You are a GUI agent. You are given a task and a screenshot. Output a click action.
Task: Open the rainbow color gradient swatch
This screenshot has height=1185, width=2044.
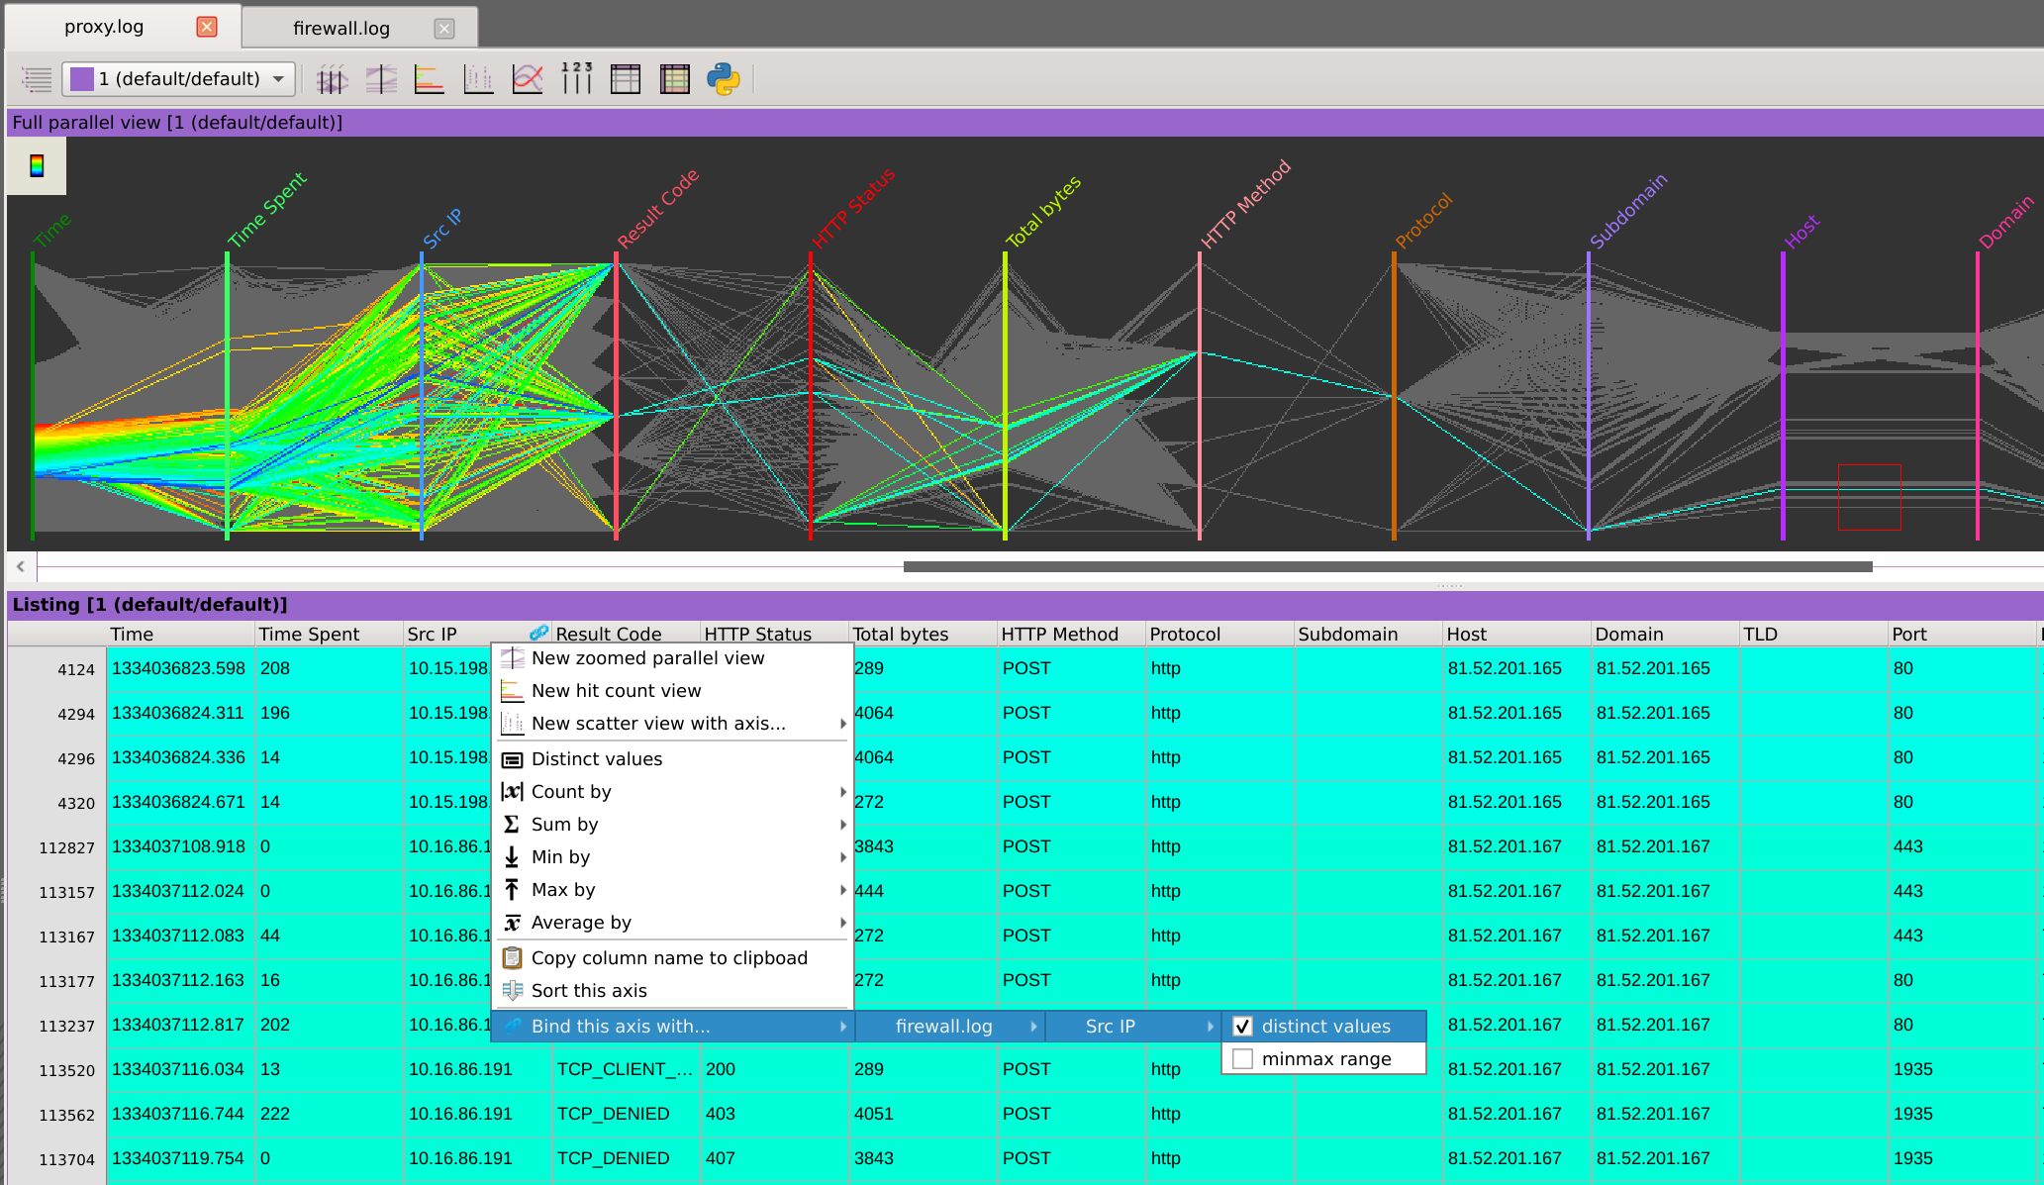[37, 165]
